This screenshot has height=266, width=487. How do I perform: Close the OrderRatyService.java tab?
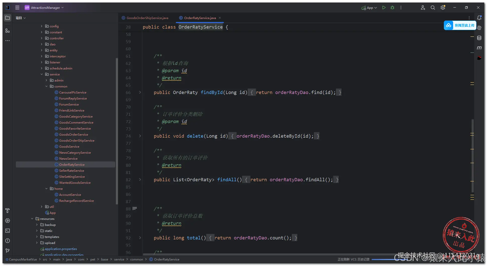(x=220, y=18)
